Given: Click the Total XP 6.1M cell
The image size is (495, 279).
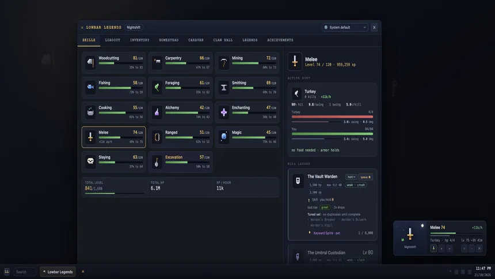Looking at the screenshot, I should pyautogui.click(x=180, y=187).
